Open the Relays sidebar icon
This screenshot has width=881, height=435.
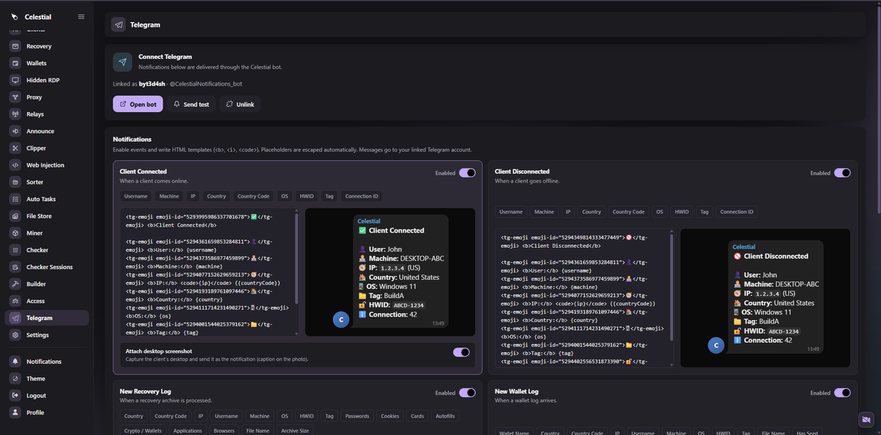14,114
